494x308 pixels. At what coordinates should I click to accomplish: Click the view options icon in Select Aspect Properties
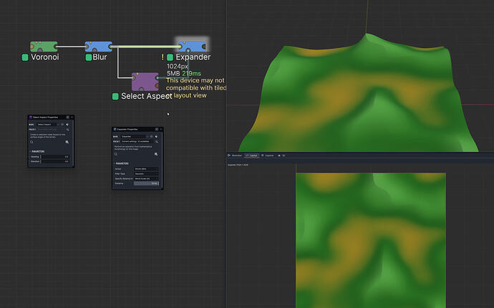click(x=67, y=142)
